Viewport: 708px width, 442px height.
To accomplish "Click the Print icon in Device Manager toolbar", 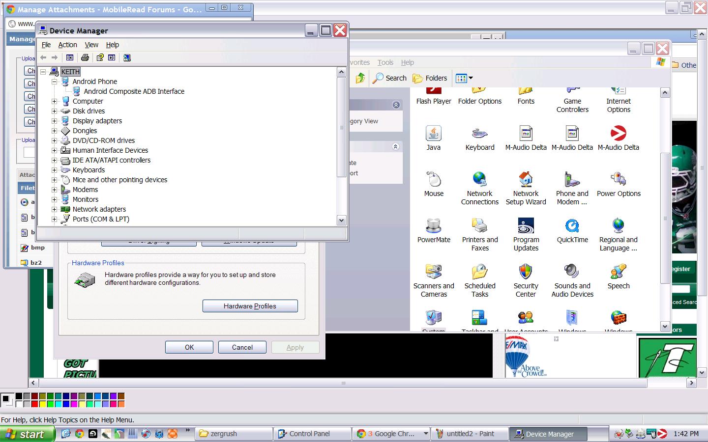I will (85, 57).
